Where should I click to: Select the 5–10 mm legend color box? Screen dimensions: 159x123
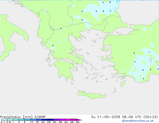click(x=27, y=120)
